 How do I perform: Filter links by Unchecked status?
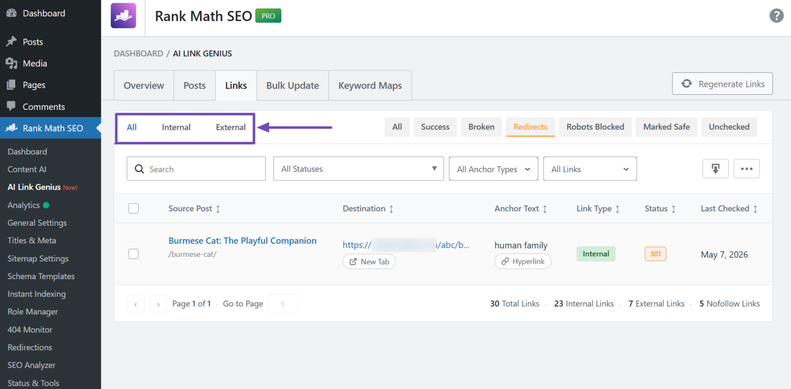click(729, 127)
